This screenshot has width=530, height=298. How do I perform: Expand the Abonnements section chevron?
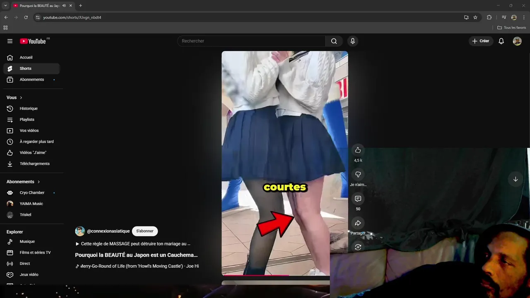(x=39, y=182)
